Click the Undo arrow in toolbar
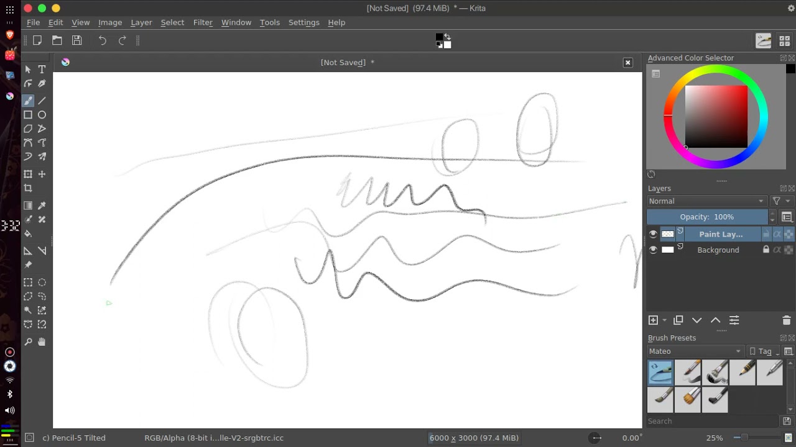Viewport: 796px width, 447px height. pos(103,40)
